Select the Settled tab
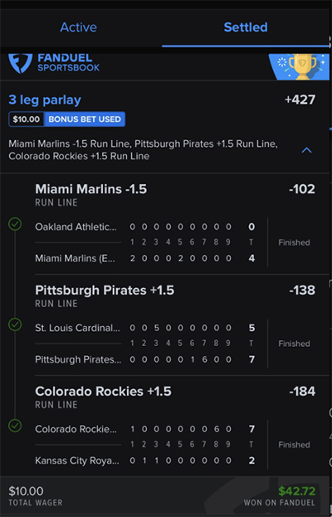The image size is (332, 517). point(246,27)
